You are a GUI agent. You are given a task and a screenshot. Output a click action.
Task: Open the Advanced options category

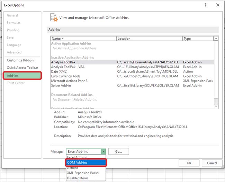(x=14, y=52)
